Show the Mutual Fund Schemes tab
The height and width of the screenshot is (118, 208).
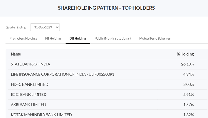155,39
